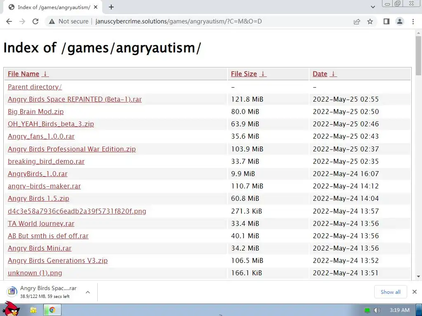The image size is (422, 316).
Task: Open file explorer in taskbar
Action: point(33,310)
